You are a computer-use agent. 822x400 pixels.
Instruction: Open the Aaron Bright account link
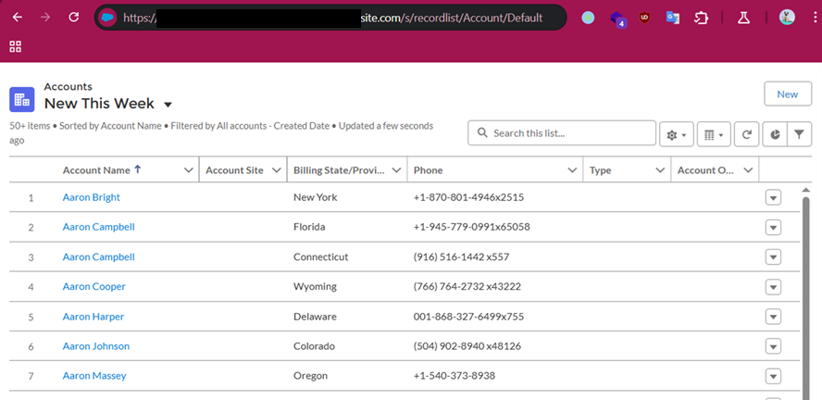tap(92, 197)
